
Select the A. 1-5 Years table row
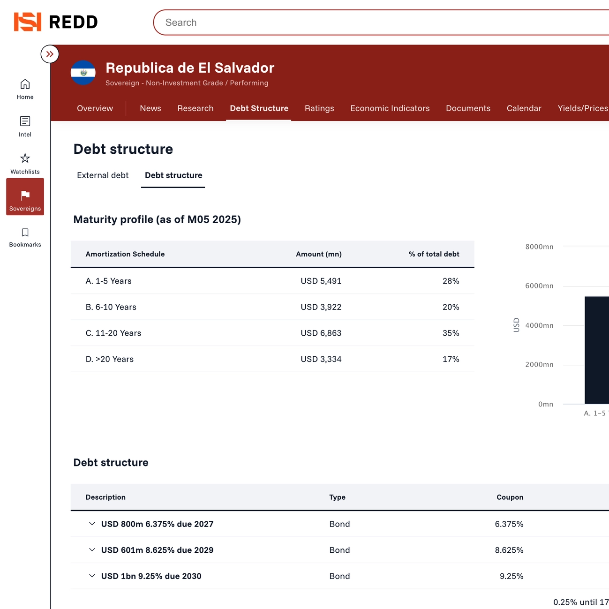tap(272, 281)
